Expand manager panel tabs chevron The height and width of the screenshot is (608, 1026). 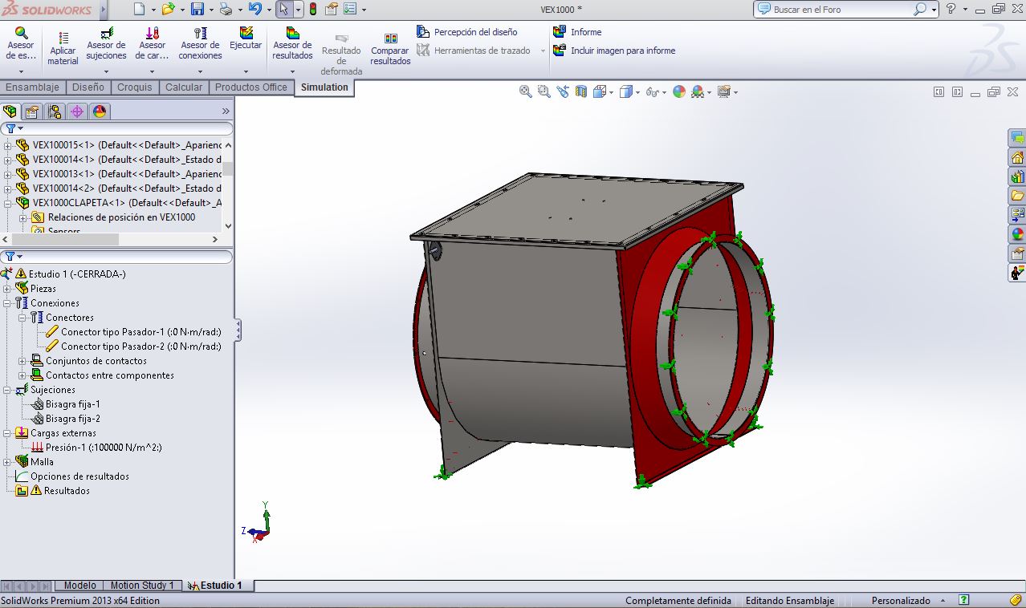pos(226,111)
